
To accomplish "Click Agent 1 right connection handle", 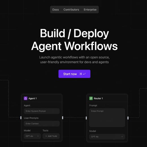I will coord(63,118).
